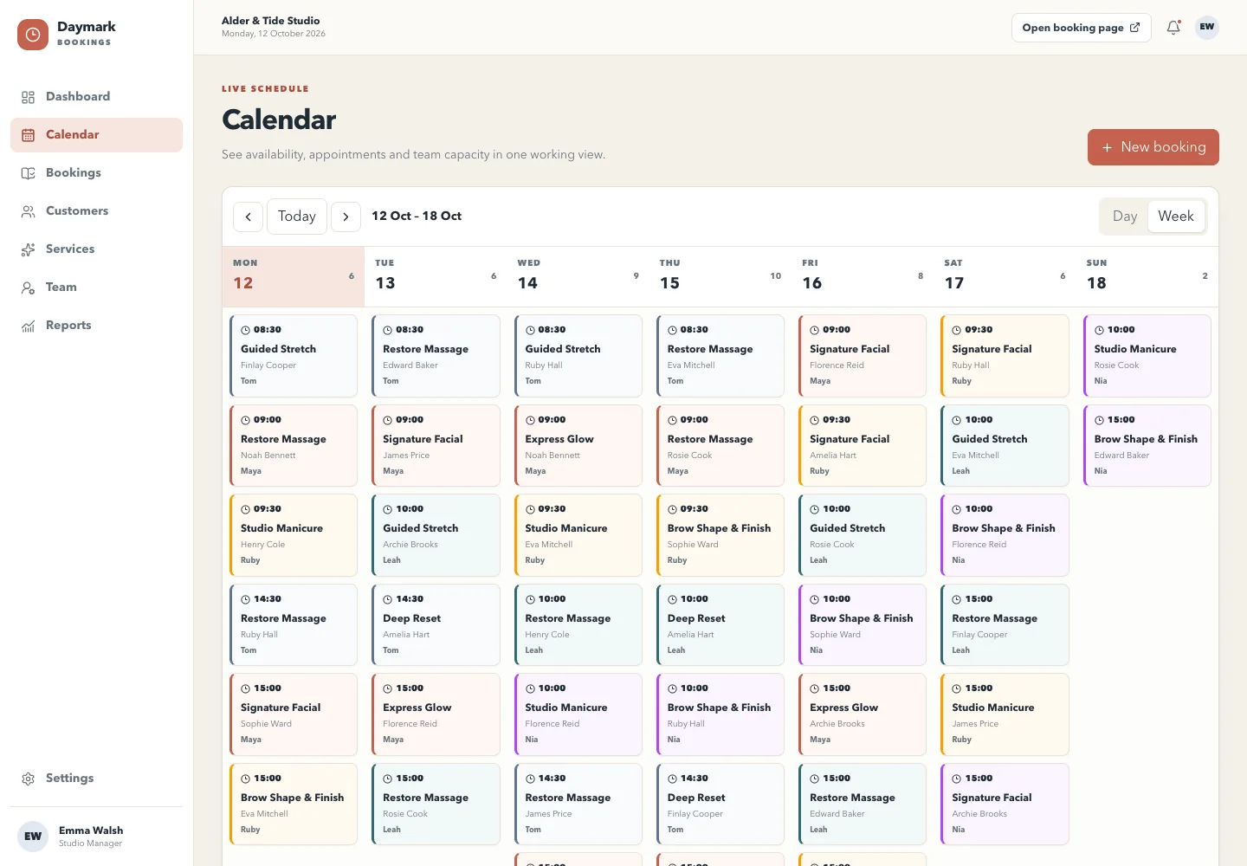Select Wednesday 14 column header
This screenshot has width=1247, height=866.
tap(578, 276)
